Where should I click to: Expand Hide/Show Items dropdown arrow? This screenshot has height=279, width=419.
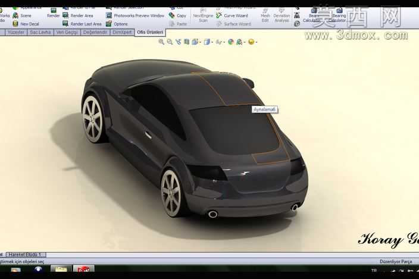(224, 42)
